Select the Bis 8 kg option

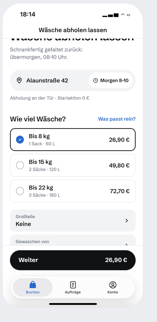click(73, 140)
